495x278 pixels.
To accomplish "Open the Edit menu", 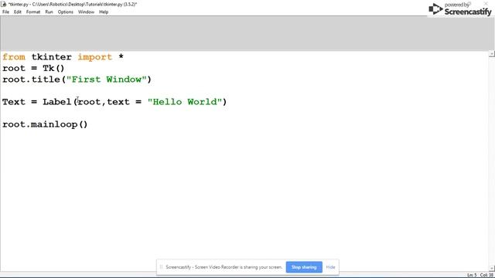I will tap(18, 12).
